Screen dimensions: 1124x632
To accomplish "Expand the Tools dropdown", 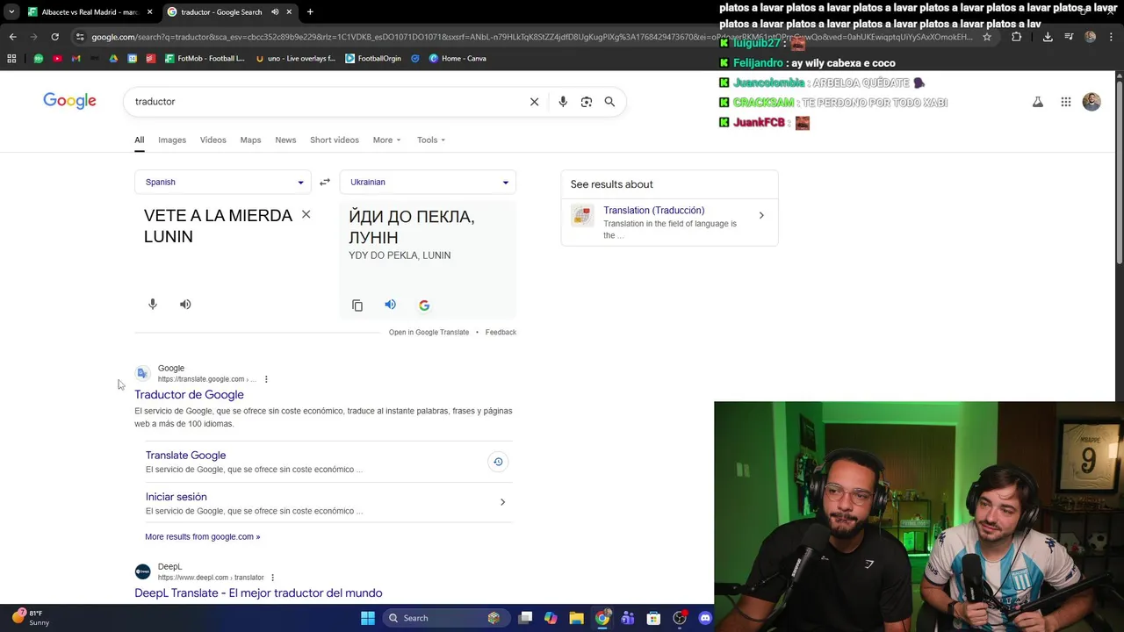I will tap(431, 140).
